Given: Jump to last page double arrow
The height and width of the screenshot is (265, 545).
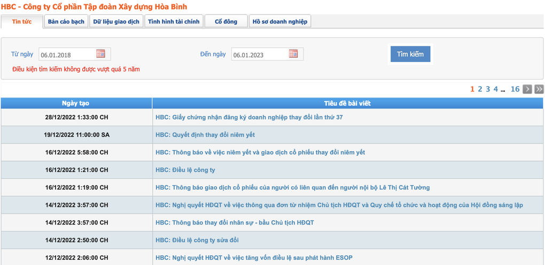Looking at the screenshot, I should pyautogui.click(x=539, y=89).
